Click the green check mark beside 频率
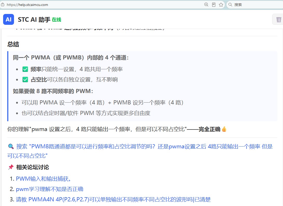This screenshot has width=283, height=206. click(x=25, y=69)
